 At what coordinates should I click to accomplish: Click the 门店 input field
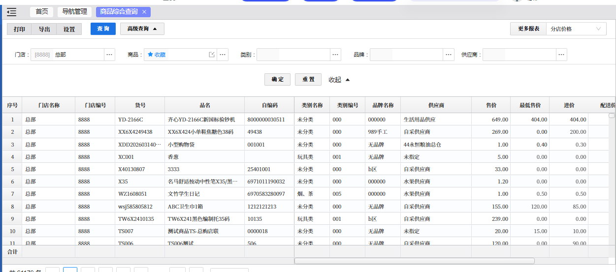coord(67,55)
